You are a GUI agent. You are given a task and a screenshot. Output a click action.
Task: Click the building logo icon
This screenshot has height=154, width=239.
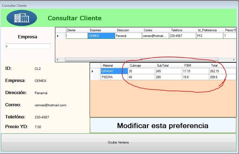pyautogui.click(x=22, y=18)
